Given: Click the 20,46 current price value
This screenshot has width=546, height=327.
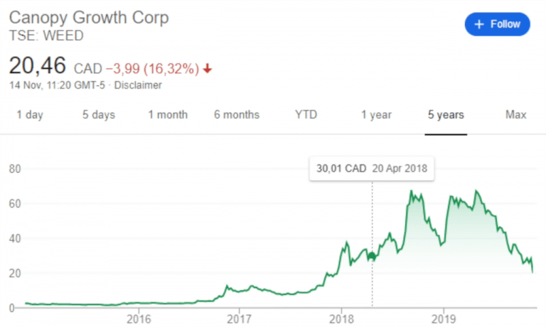Looking at the screenshot, I should click(37, 66).
